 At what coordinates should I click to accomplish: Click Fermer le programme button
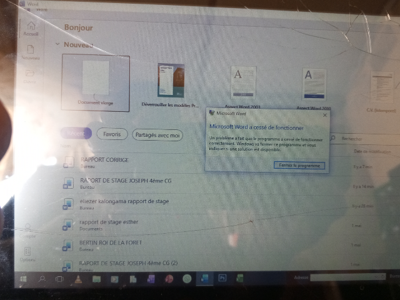click(x=299, y=165)
